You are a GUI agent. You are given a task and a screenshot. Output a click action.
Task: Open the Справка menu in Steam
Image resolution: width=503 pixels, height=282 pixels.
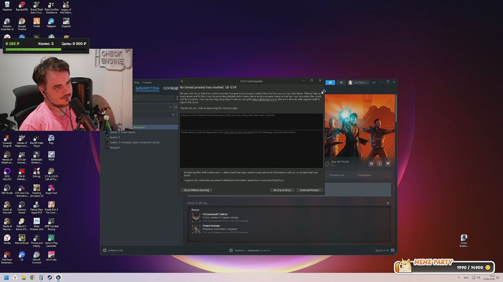[x=147, y=82]
